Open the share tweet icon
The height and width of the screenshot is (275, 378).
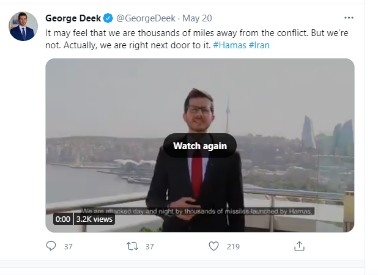click(299, 246)
